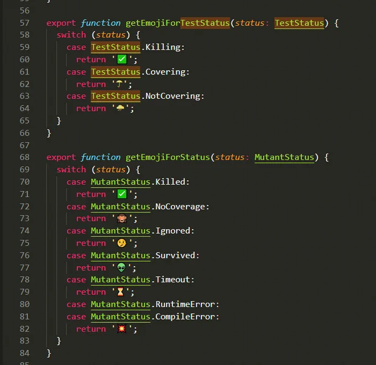Click the MutantStatus identifier on line 80
Viewport: 376px width, 365px height.
121,304
